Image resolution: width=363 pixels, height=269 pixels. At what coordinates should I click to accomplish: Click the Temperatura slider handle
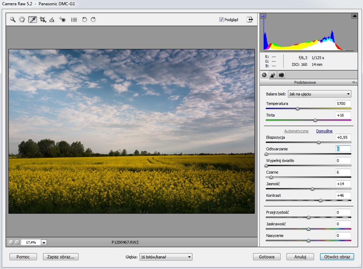298,109
